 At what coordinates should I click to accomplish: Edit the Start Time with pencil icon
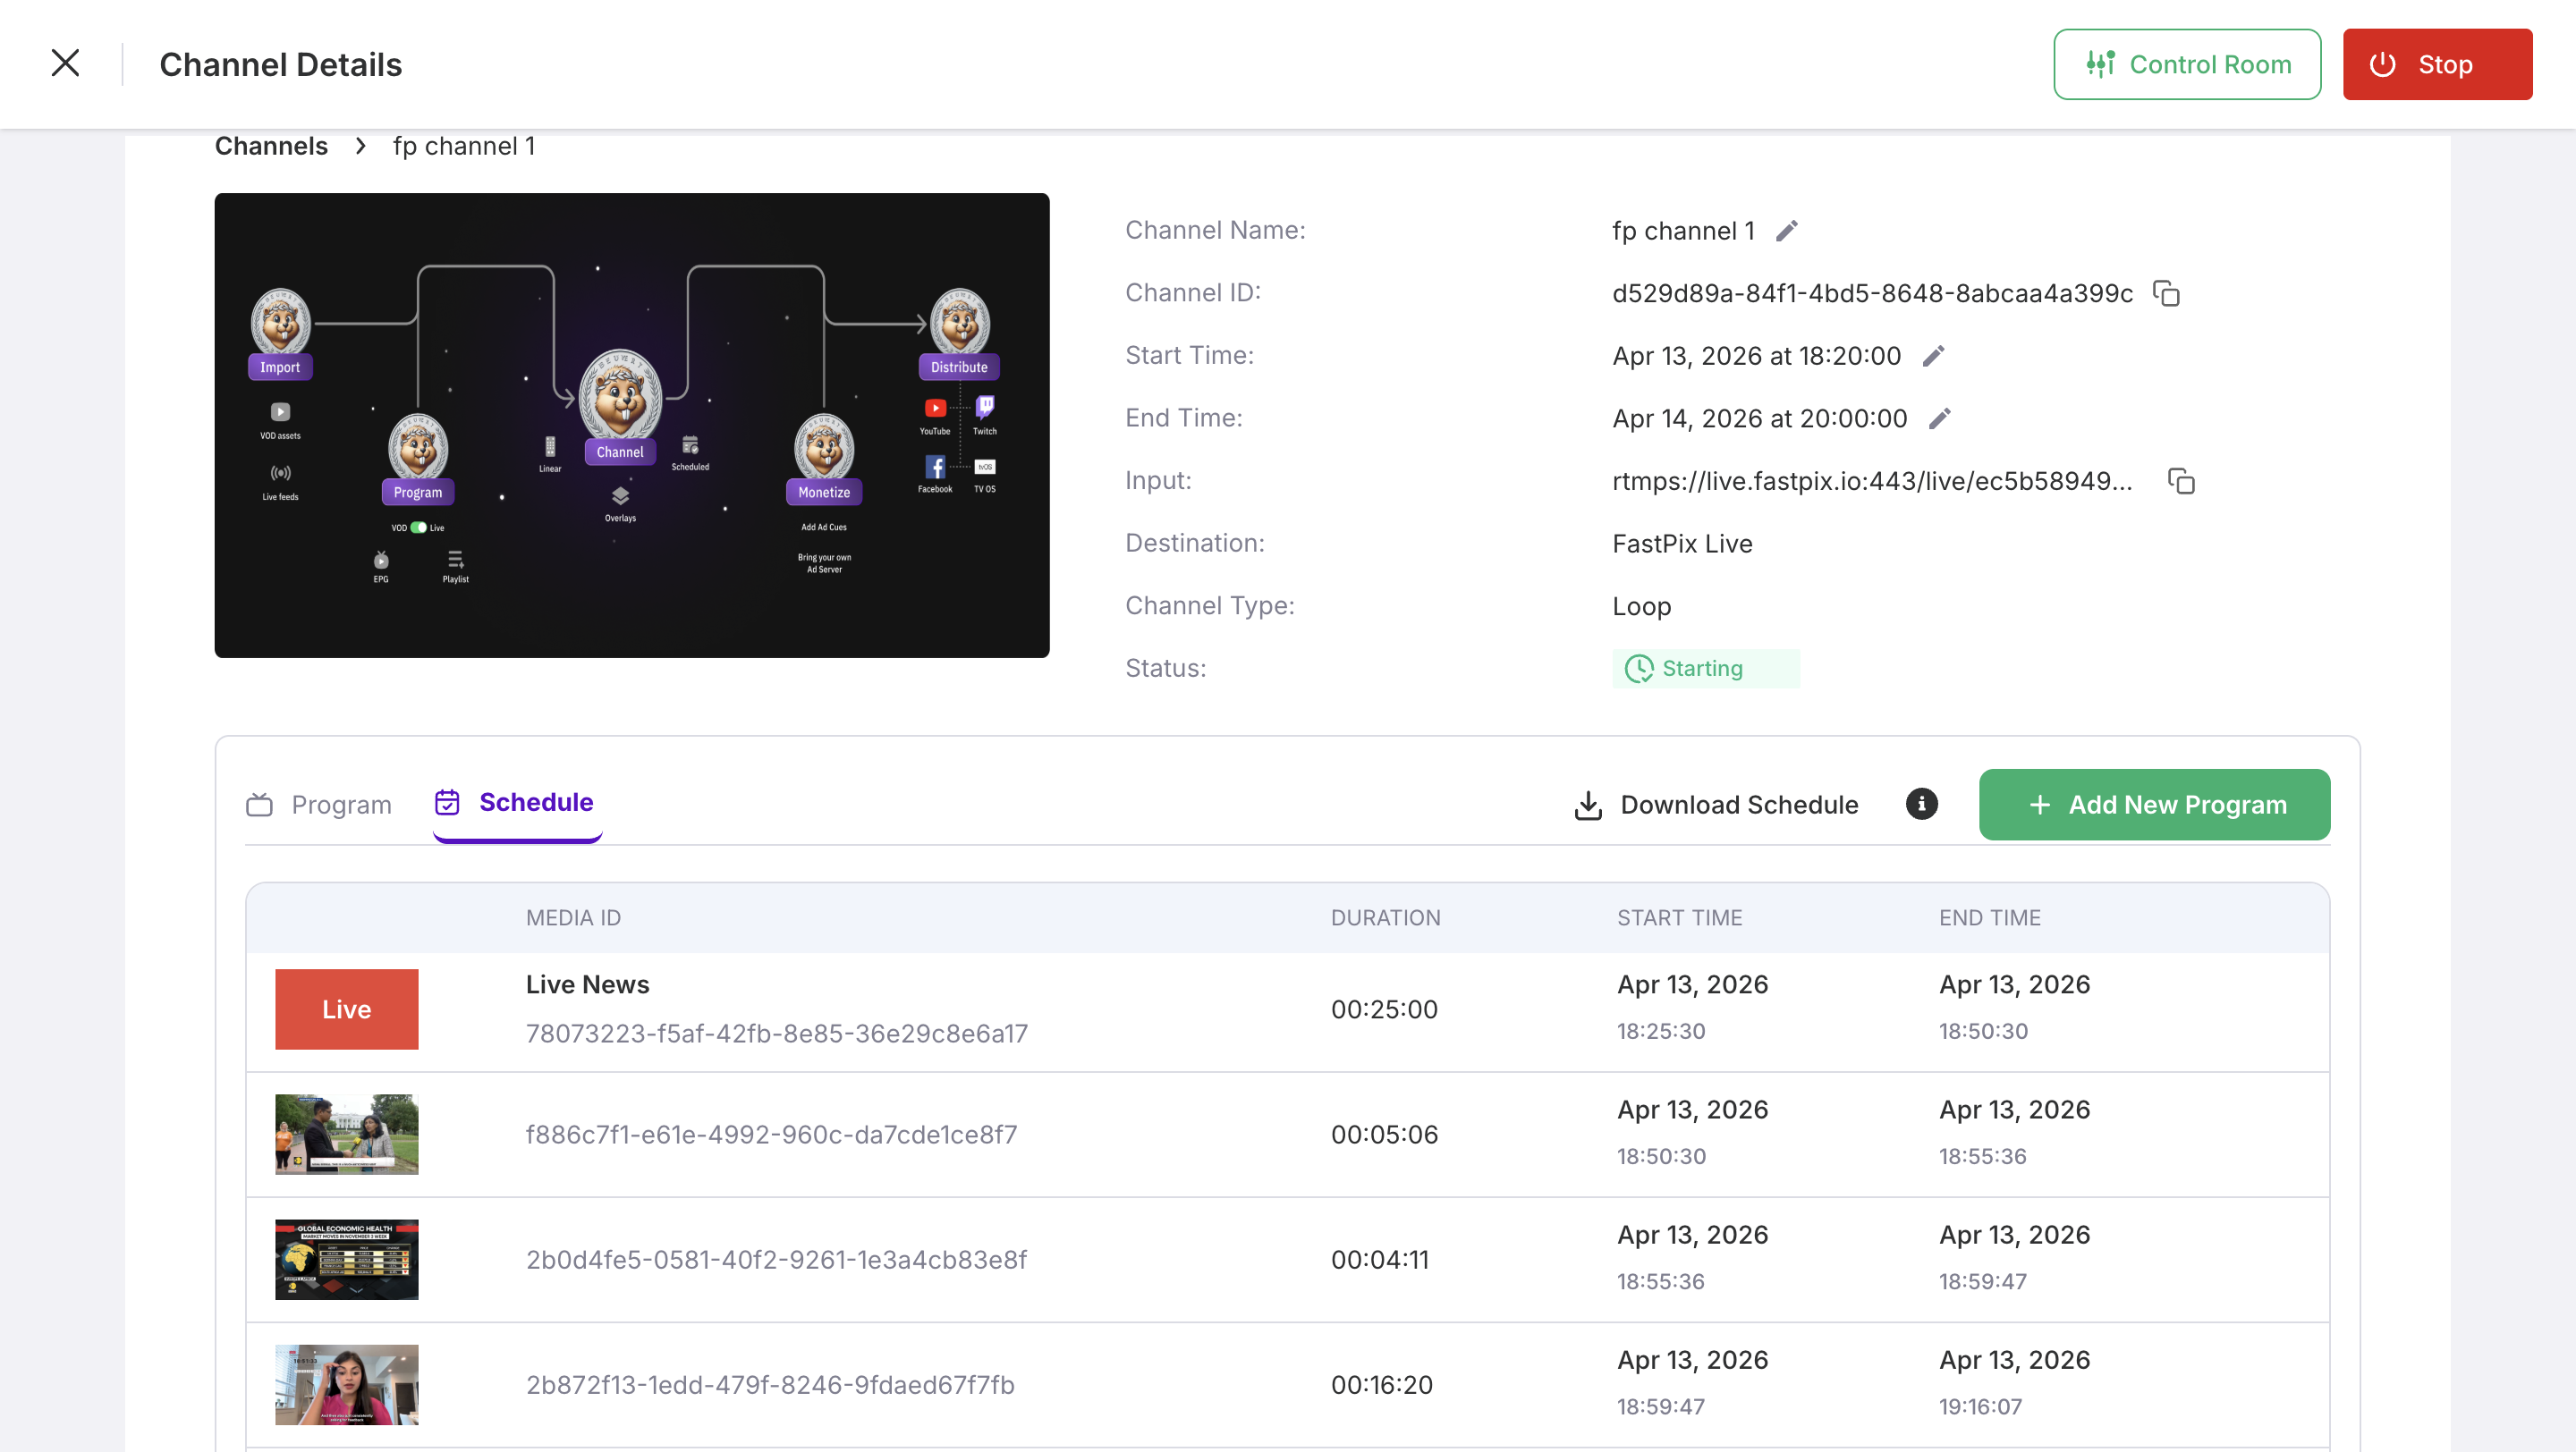(x=1933, y=356)
